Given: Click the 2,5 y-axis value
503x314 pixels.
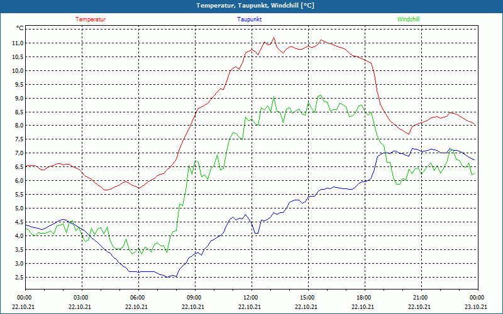Looking at the screenshot, I should coord(19,277).
